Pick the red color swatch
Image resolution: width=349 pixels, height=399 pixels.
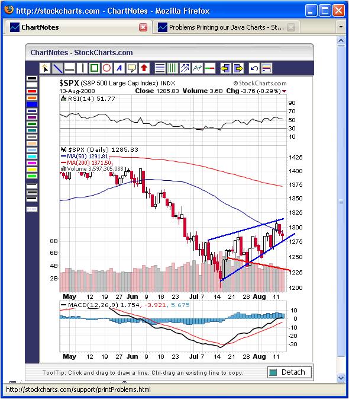coord(32,91)
